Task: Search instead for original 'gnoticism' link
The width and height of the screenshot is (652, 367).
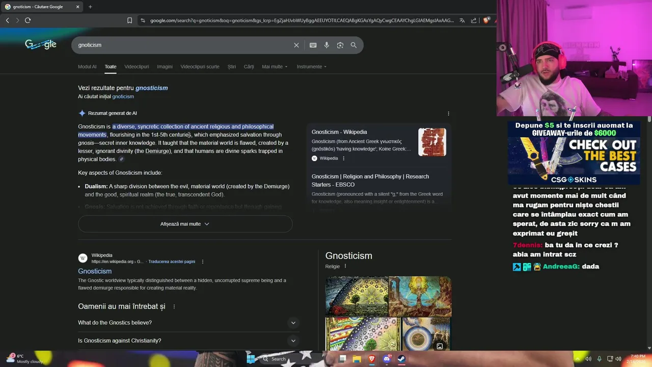Action: point(123,96)
